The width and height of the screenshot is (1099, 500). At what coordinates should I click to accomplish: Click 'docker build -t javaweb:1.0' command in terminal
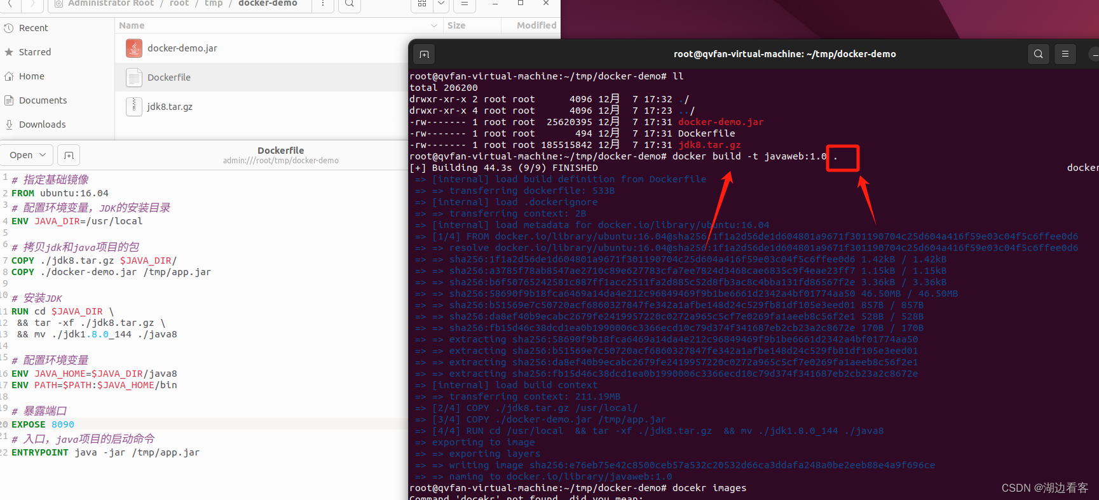tap(749, 156)
